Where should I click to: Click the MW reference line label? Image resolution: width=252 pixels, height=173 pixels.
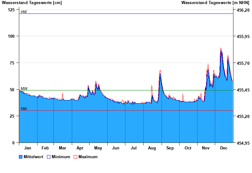click(x=24, y=89)
